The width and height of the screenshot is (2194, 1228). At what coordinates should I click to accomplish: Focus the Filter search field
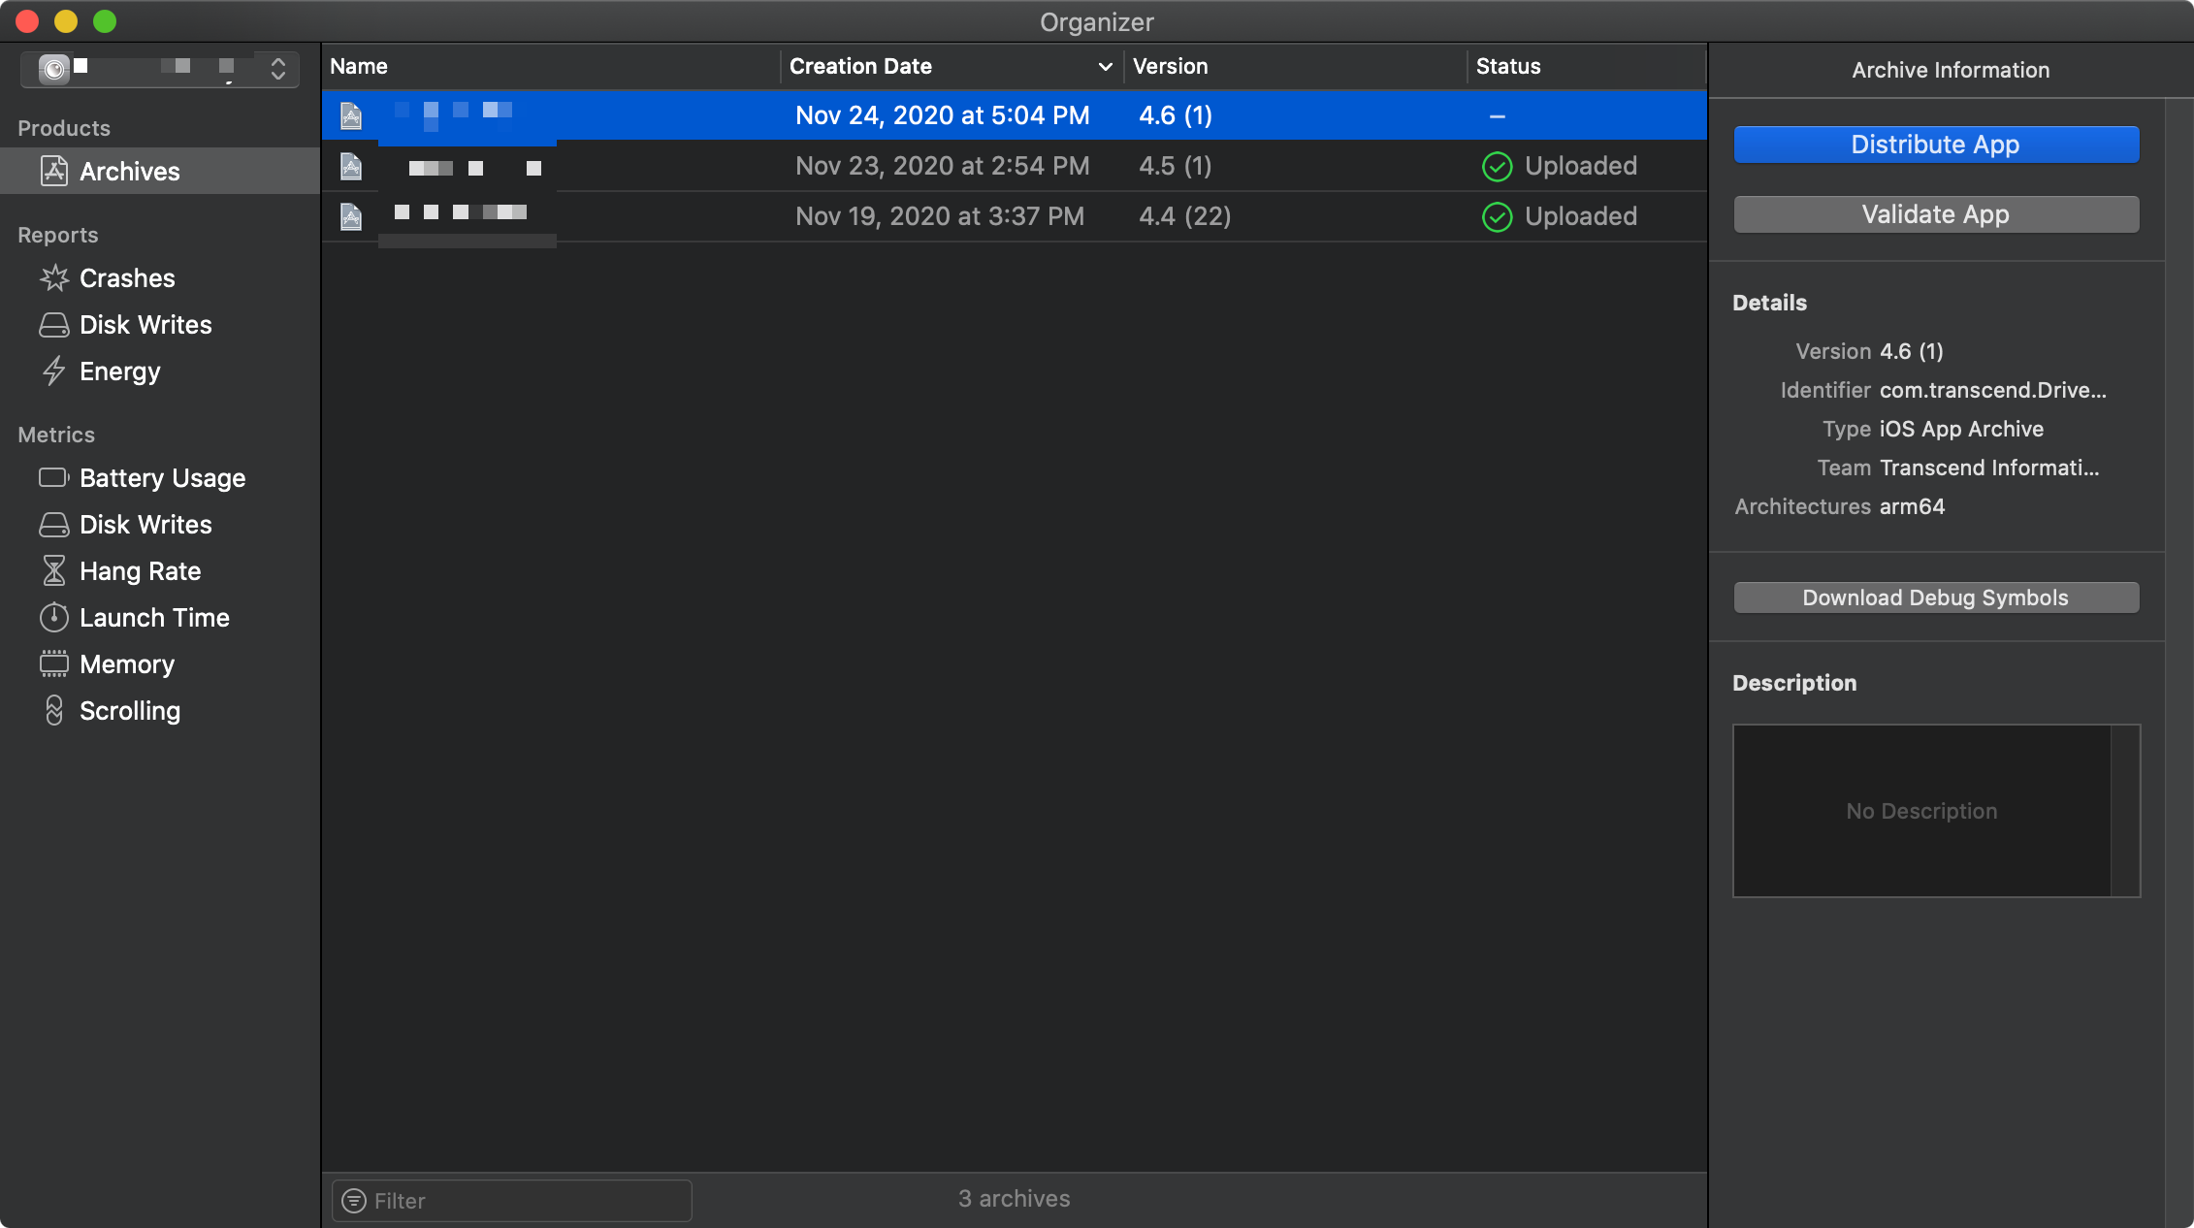(512, 1201)
